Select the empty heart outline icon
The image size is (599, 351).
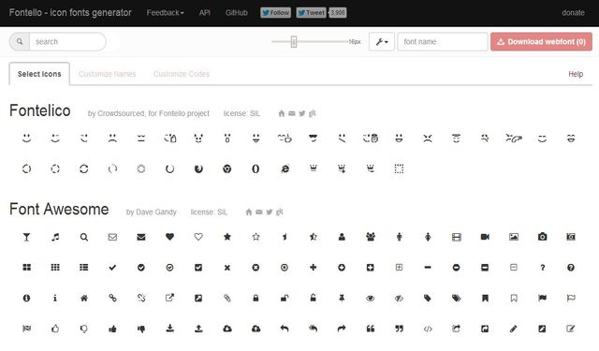(x=198, y=237)
